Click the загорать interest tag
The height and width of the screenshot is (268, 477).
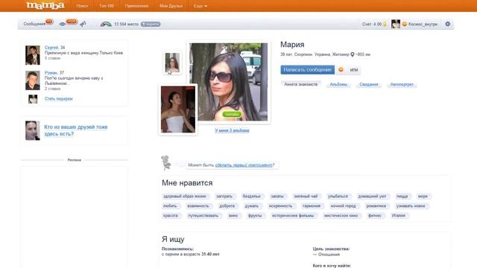click(x=224, y=197)
